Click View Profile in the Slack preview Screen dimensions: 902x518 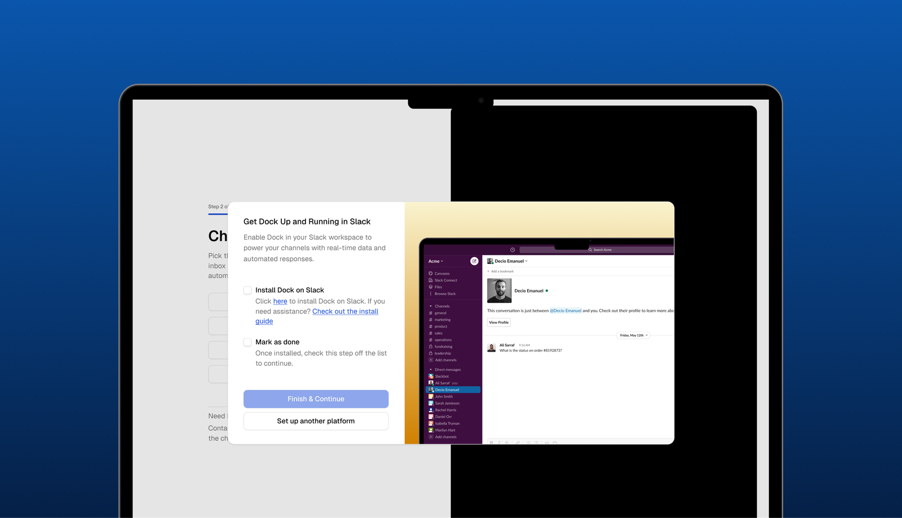(499, 322)
